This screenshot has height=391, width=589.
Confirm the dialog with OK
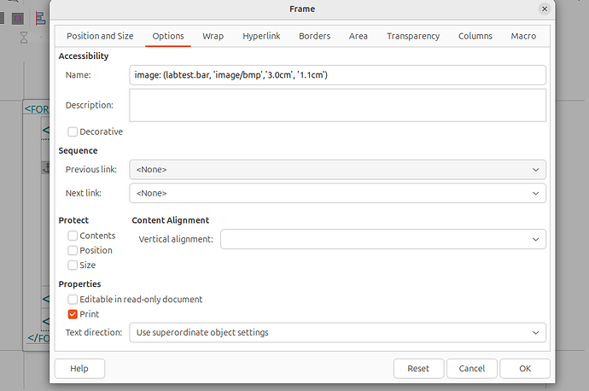[524, 368]
